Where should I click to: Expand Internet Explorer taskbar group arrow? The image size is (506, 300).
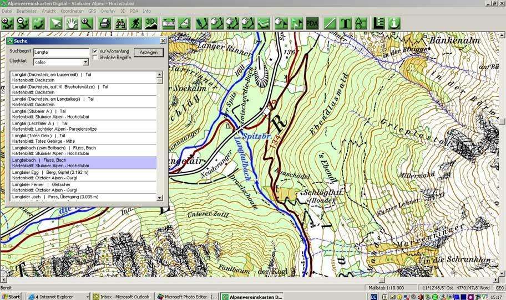pyautogui.click(x=87, y=297)
